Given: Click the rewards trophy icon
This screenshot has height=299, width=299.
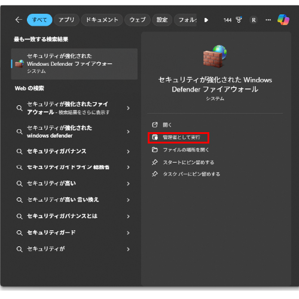Looking at the screenshot, I should [239, 20].
